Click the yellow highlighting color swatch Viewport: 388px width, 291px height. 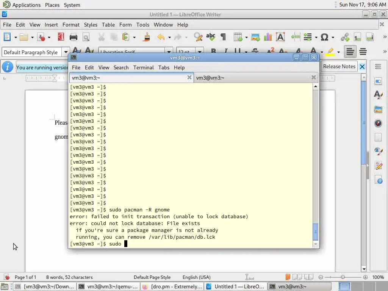[x=330, y=52]
